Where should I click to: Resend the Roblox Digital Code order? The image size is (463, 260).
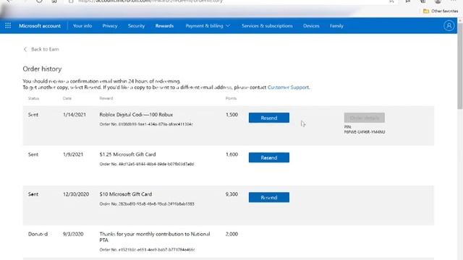tap(269, 118)
